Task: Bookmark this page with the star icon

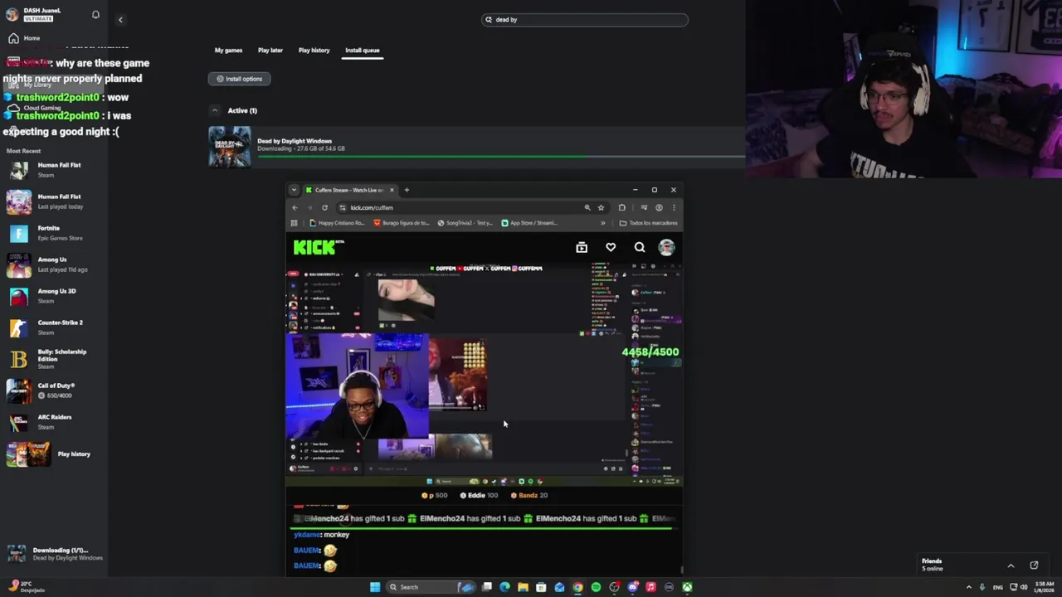Action: [601, 207]
